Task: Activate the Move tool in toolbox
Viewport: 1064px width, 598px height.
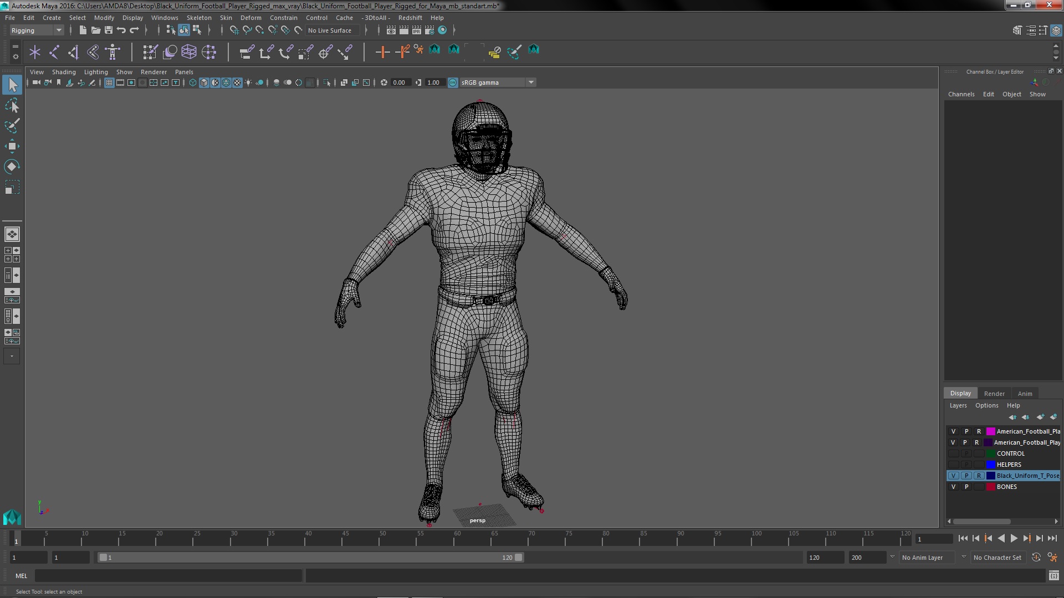Action: click(x=12, y=146)
